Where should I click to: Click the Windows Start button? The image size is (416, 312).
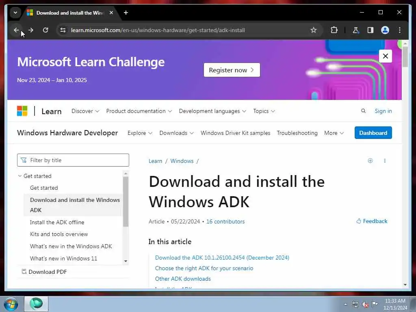tap(11, 304)
